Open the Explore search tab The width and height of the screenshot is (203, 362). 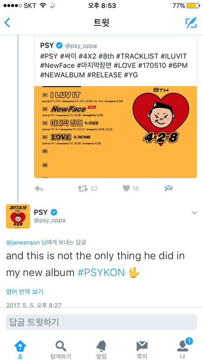coord(61,350)
